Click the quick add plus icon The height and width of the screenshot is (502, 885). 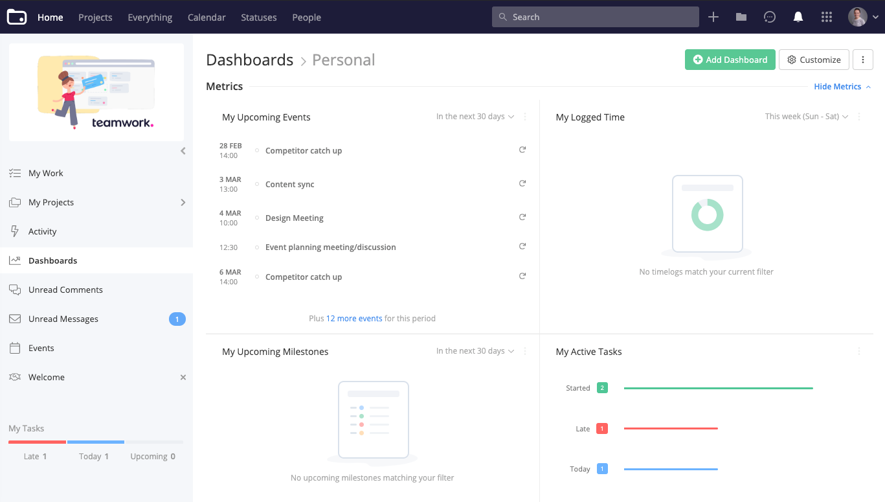[x=713, y=17]
